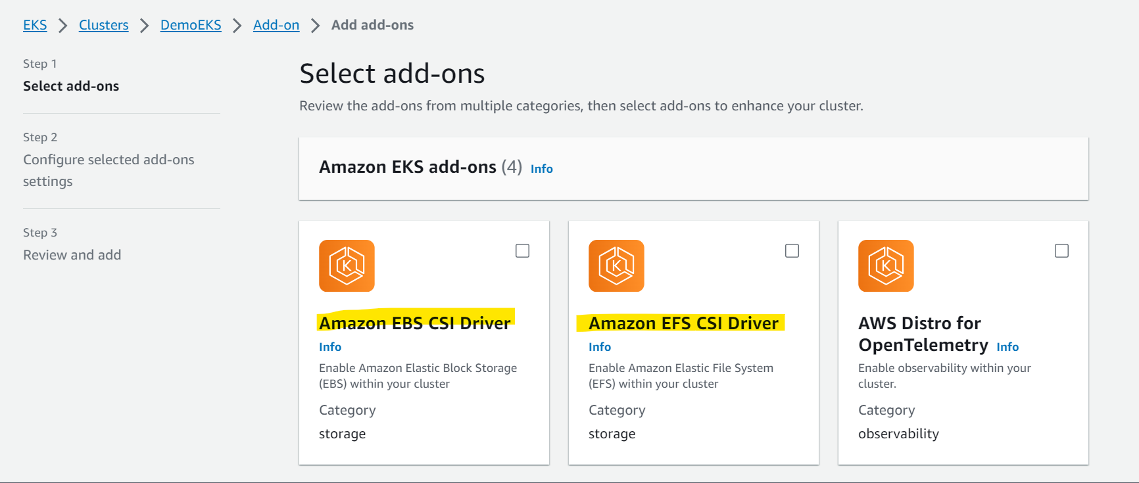Open the DemoEKS cluster breadcrumb
The height and width of the screenshot is (483, 1139).
click(x=191, y=25)
